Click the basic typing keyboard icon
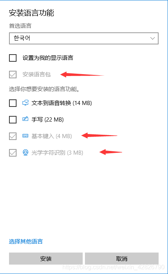 pos(26,135)
